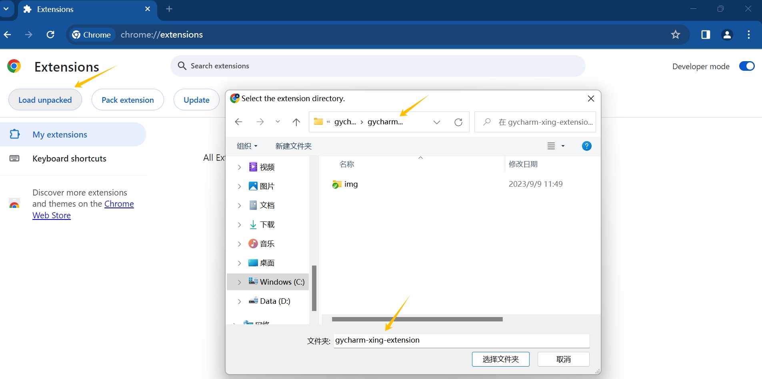Expand the 音乐 tree node
This screenshot has width=762, height=379.
(x=239, y=244)
